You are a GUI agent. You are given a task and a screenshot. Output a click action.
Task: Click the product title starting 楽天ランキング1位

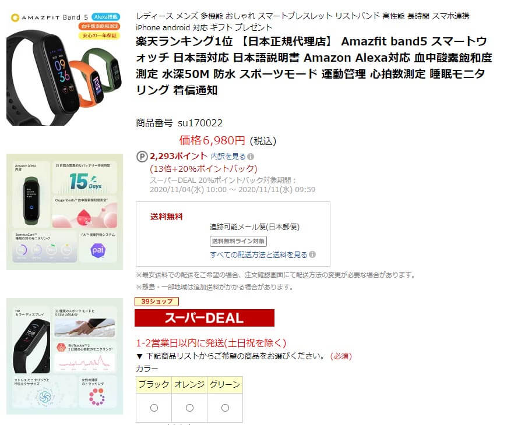[314, 66]
